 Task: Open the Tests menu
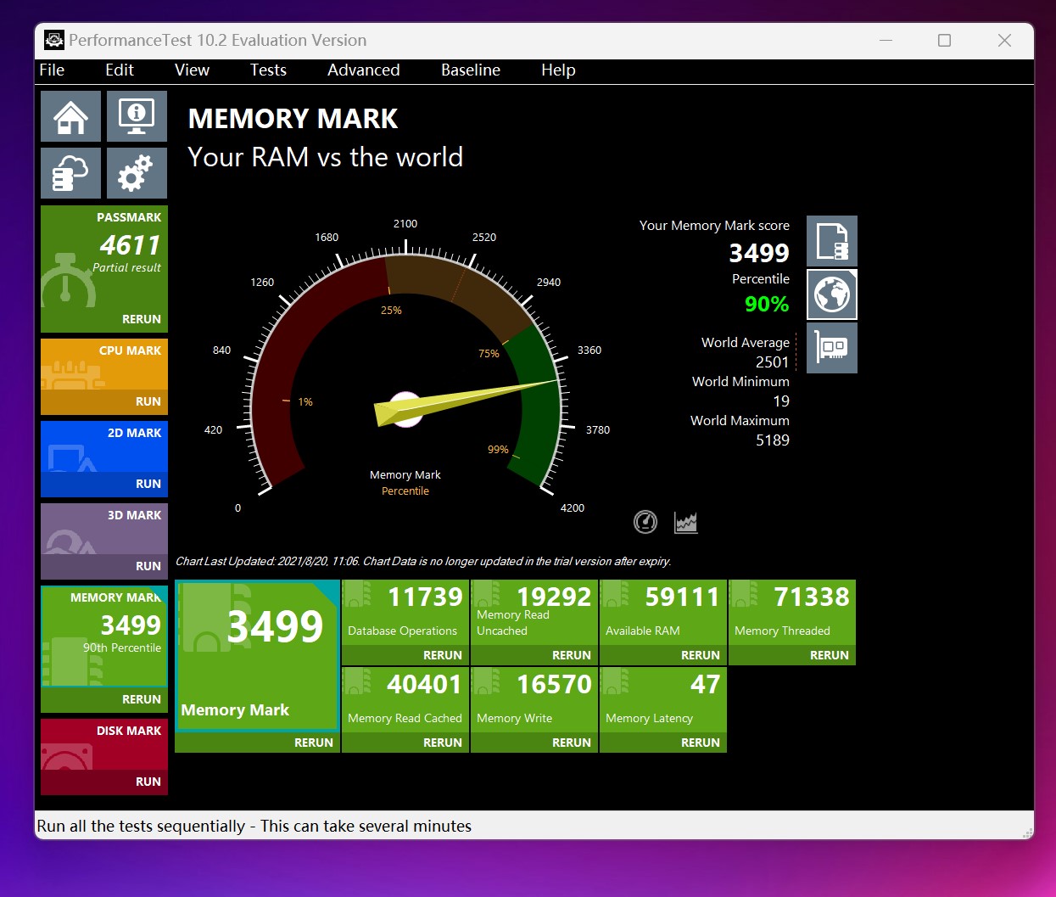[x=268, y=70]
